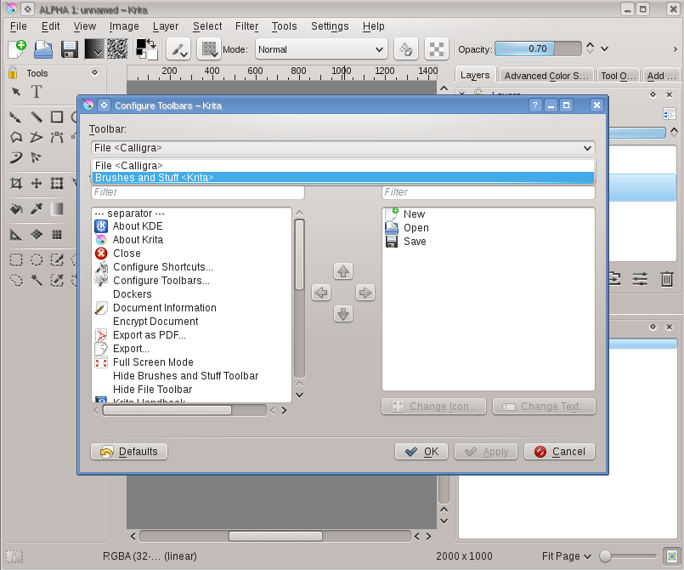
Task: Click the add action right arrow
Action: point(365,292)
